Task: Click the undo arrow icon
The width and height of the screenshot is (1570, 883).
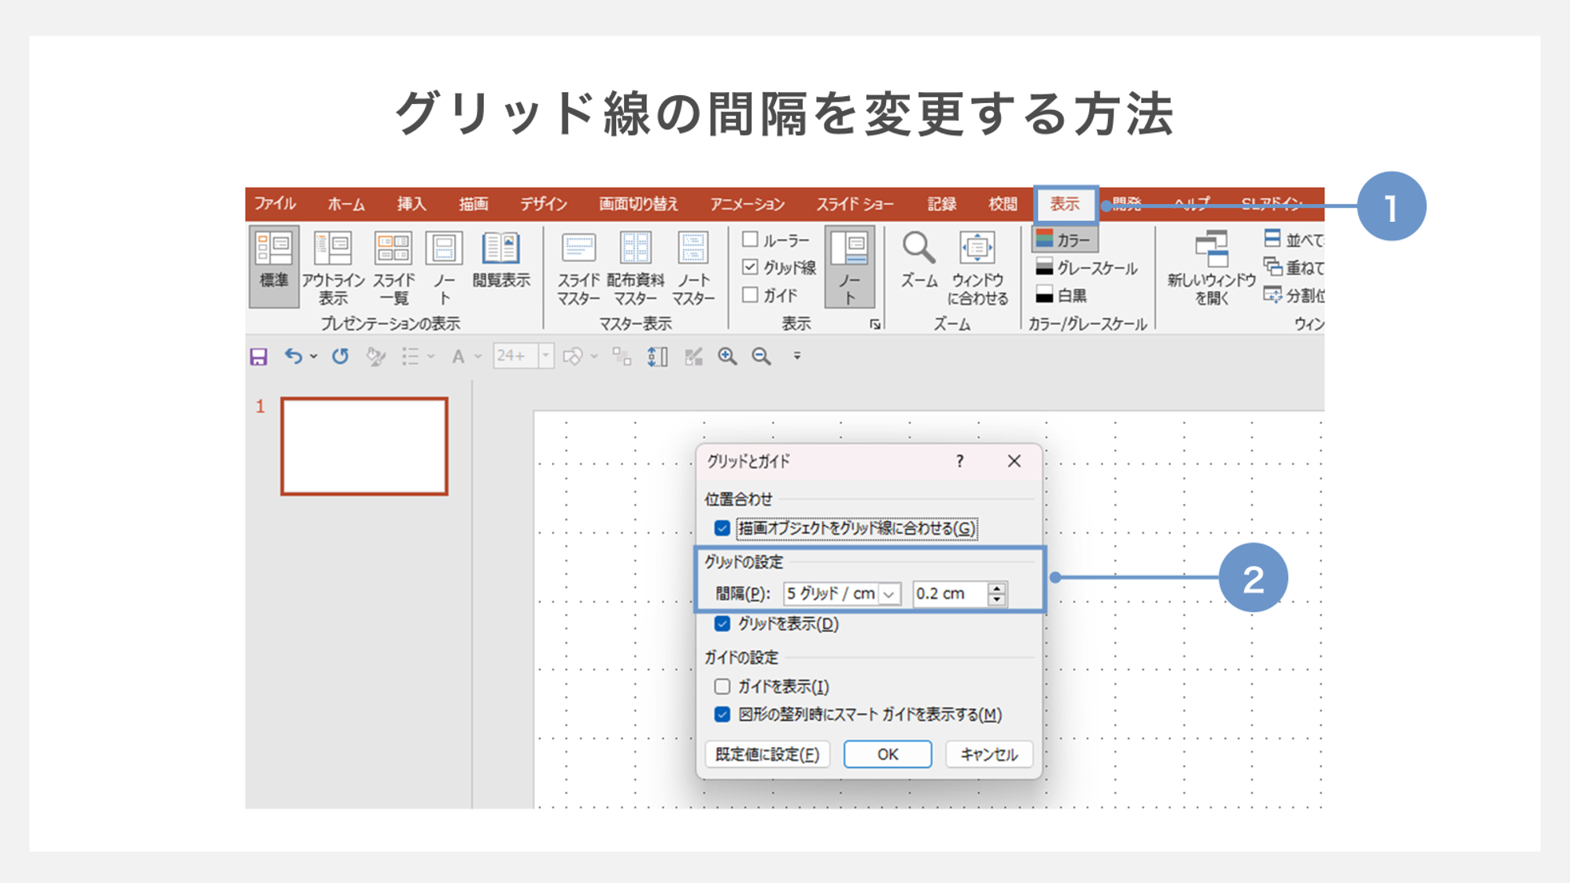Action: pyautogui.click(x=293, y=357)
